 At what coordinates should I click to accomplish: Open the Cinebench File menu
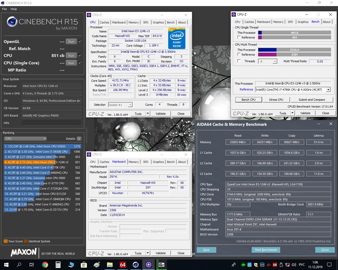coord(4,9)
